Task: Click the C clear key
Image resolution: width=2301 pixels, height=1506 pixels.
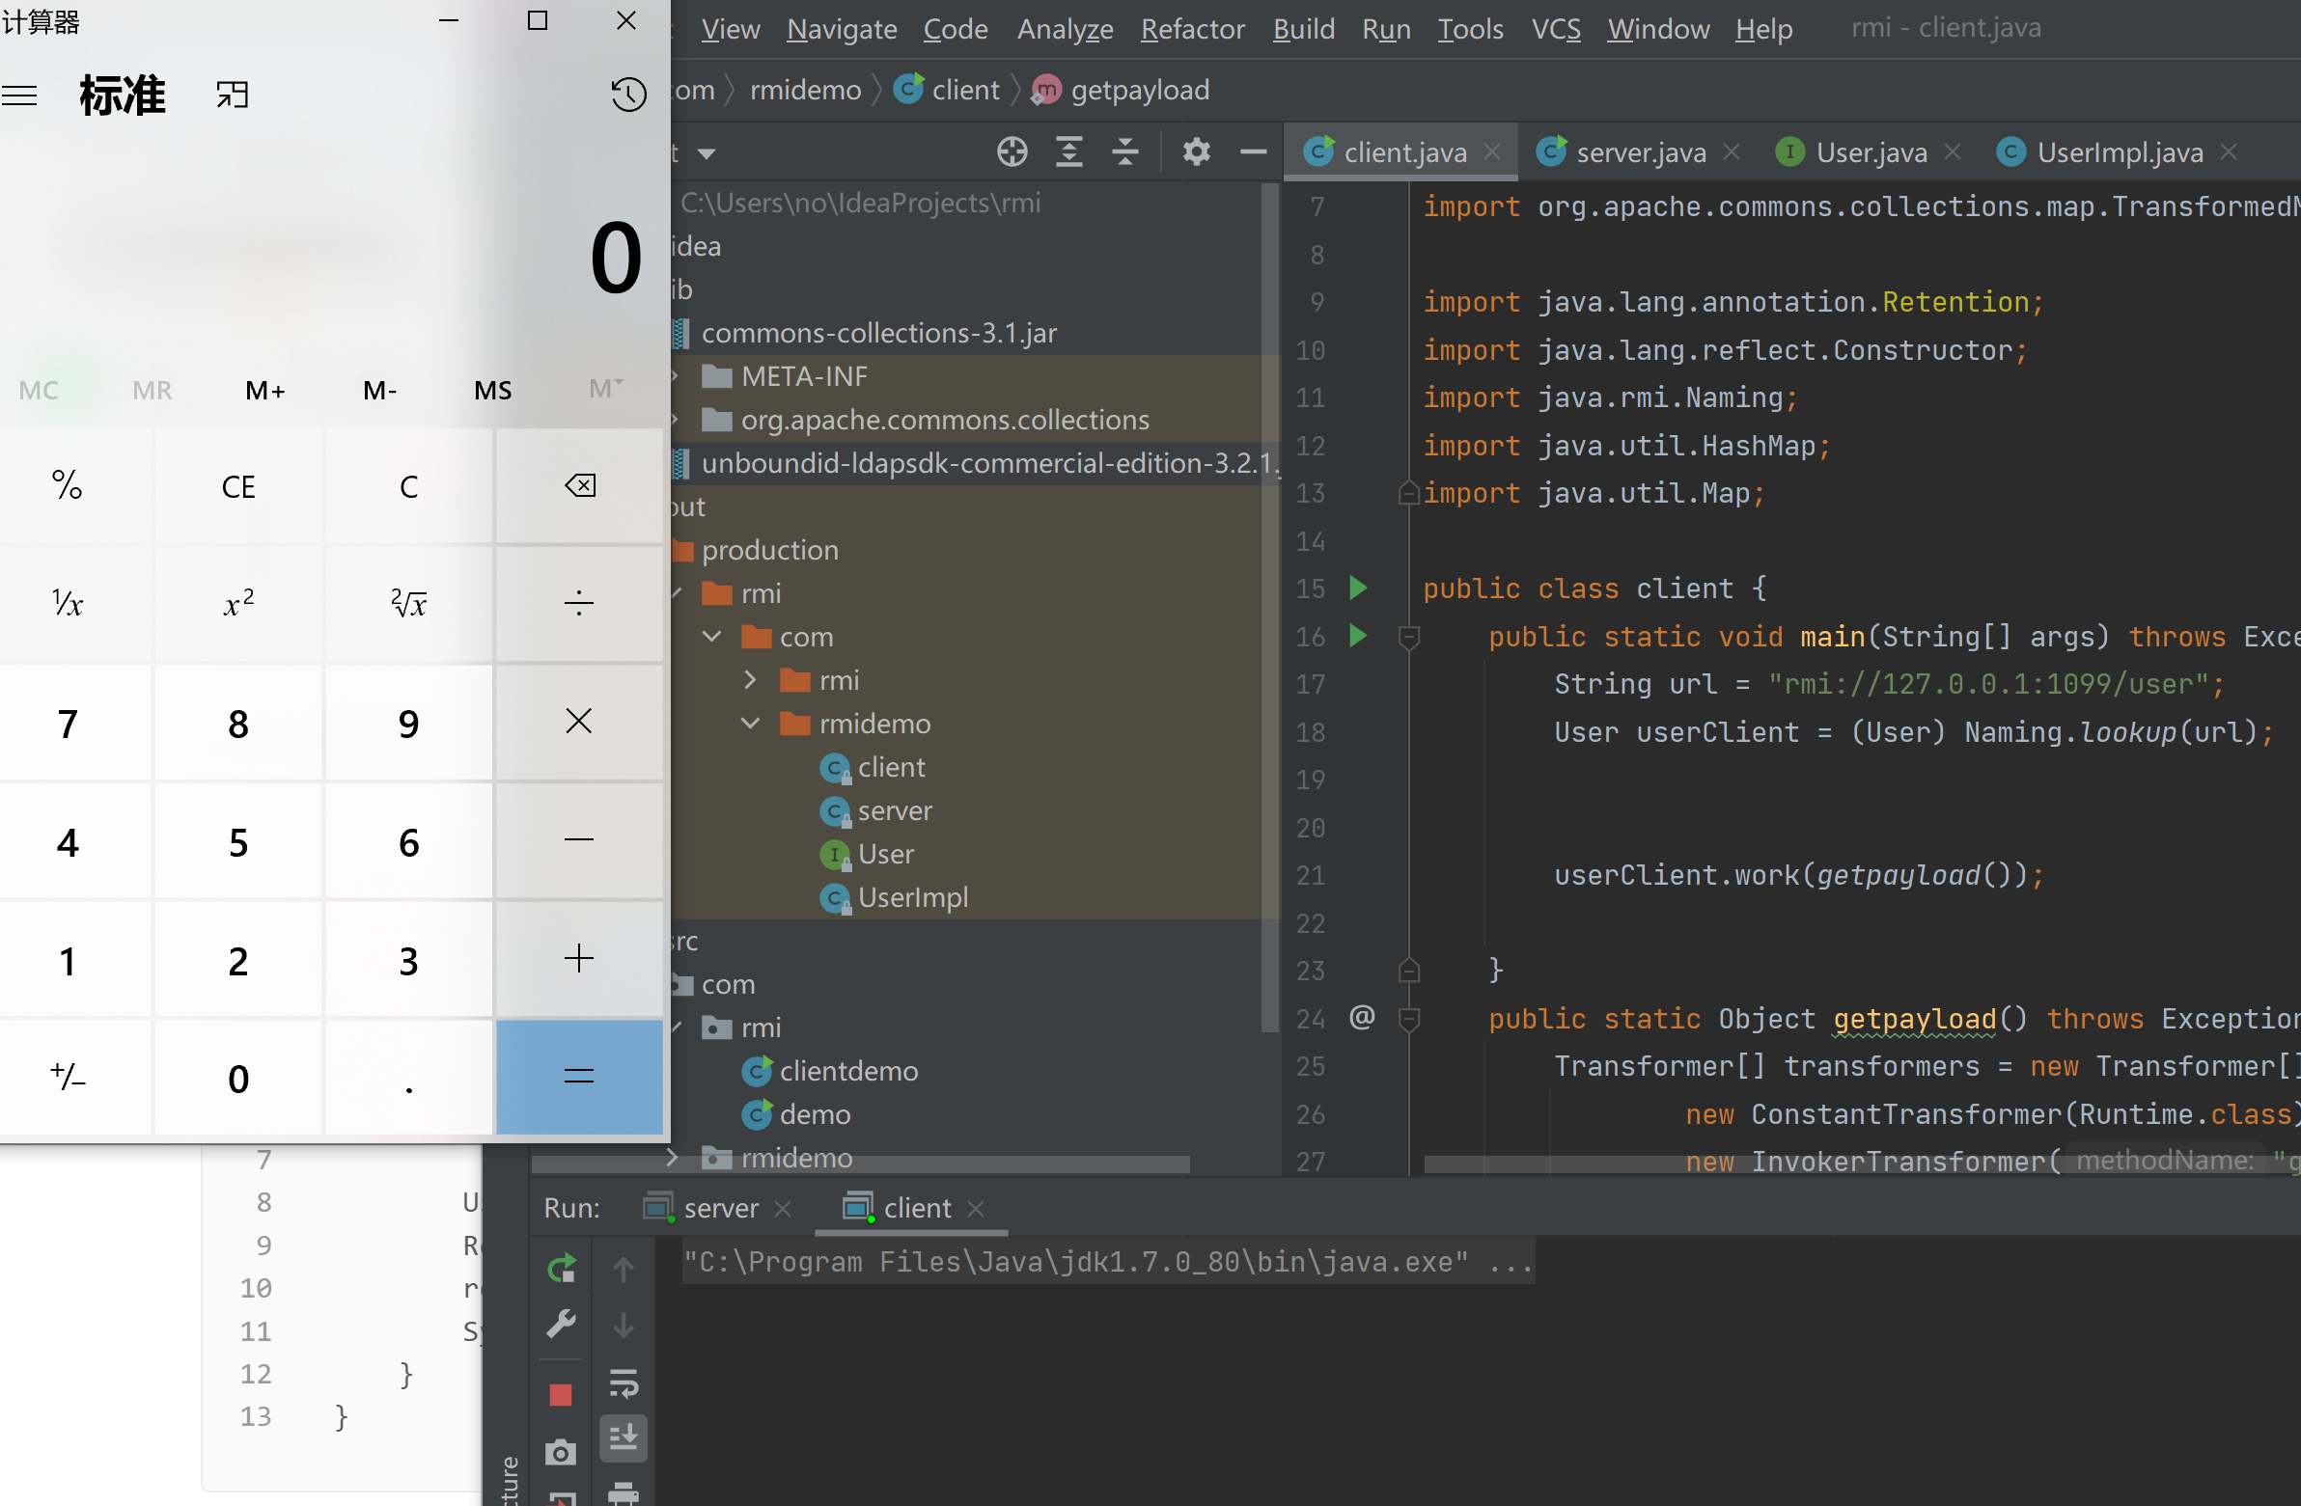Action: pyautogui.click(x=409, y=486)
